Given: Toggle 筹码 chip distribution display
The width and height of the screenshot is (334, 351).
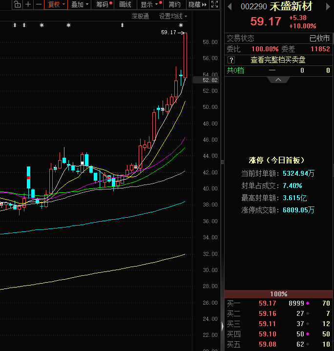Looking at the screenshot, I should click(x=103, y=5).
